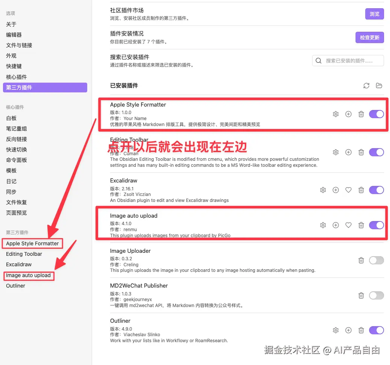This screenshot has height=365, width=390.
Task: Delete the Outliner plugin with the trash icon
Action: [x=361, y=330]
